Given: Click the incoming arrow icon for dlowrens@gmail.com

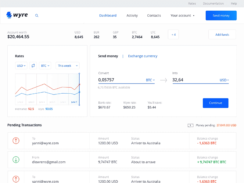Looking at the screenshot, I should [16, 160].
